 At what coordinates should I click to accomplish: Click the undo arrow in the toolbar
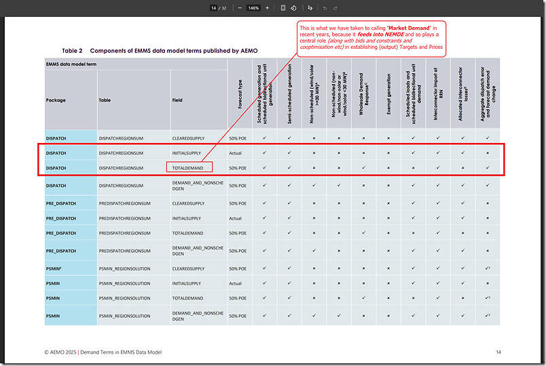point(325,7)
